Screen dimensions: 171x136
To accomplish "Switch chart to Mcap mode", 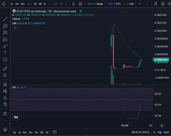I will click(100, 4).
